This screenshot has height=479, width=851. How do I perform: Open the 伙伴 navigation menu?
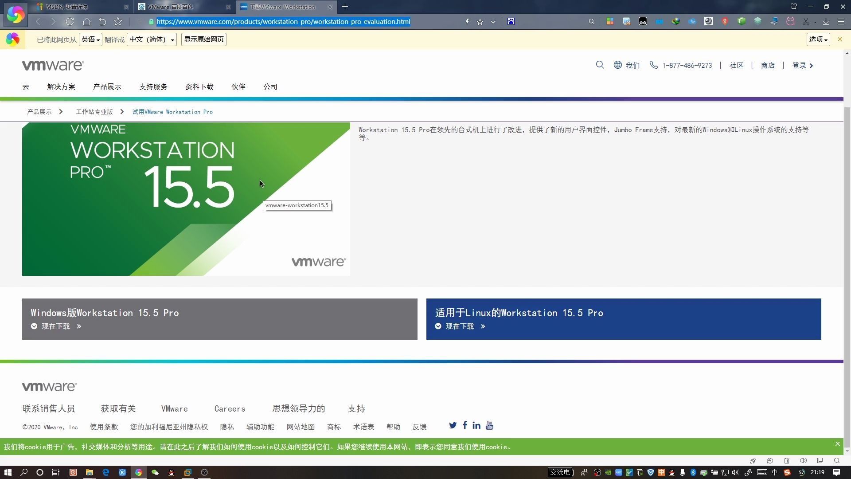click(x=238, y=87)
